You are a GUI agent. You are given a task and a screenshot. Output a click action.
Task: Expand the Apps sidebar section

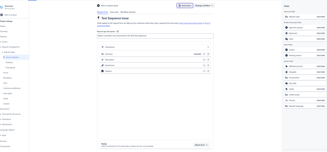click(x=1, y=135)
